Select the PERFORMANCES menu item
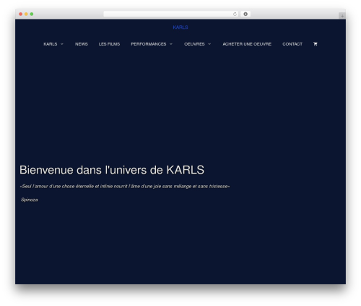Viewport: 361px width, 306px height. (x=149, y=44)
